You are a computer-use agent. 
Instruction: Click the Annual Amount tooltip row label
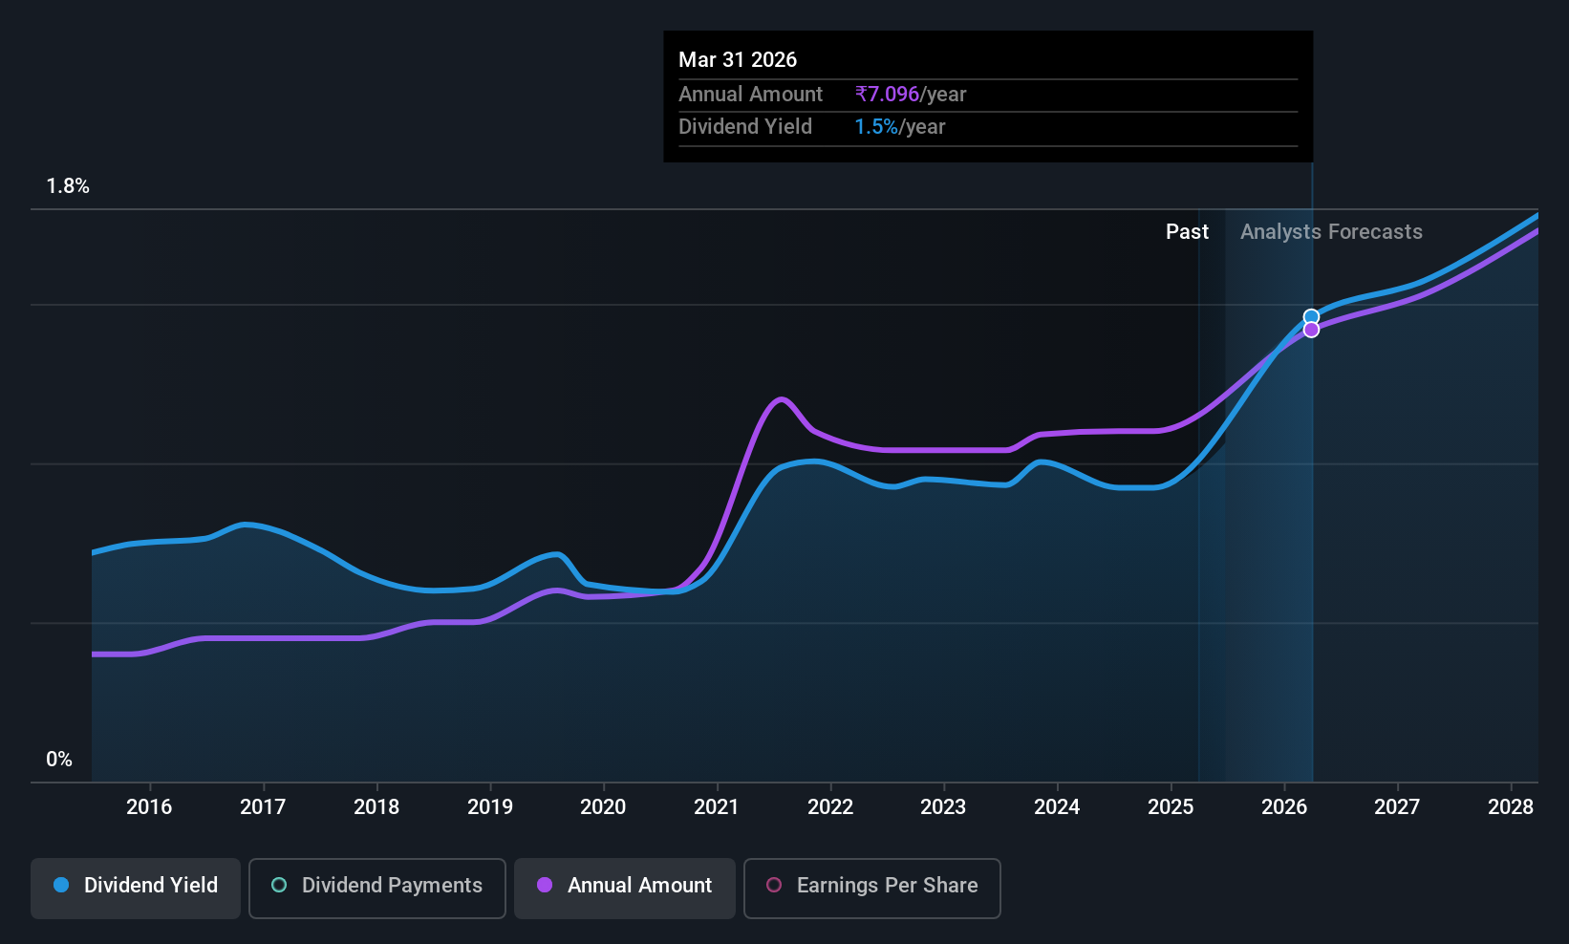[x=750, y=94]
